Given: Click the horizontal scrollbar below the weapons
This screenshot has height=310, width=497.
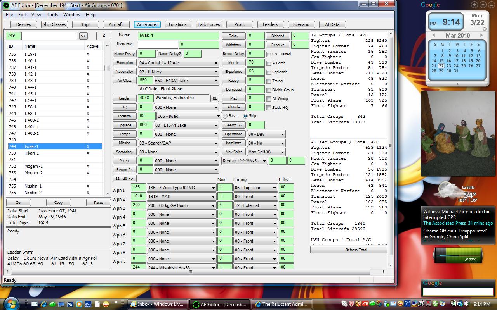Looking at the screenshot, I should click(x=190, y=272).
